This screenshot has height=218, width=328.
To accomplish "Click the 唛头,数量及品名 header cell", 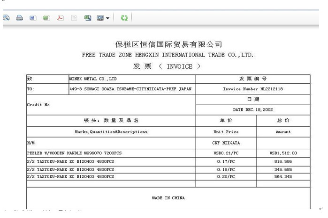I will pyautogui.click(x=111, y=121).
